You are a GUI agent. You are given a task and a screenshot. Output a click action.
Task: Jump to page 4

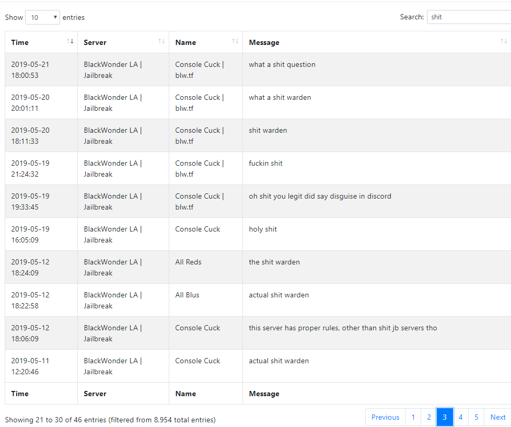click(x=460, y=417)
